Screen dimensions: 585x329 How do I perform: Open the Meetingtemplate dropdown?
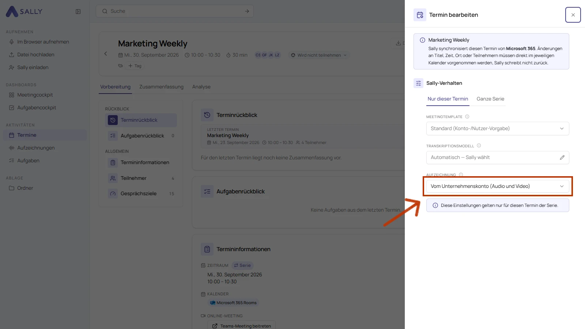(x=498, y=129)
